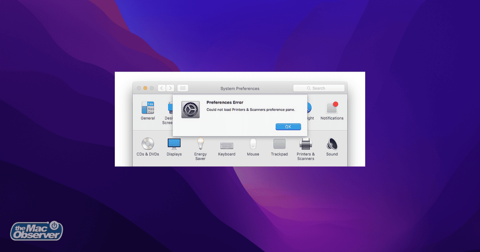Screen dimensions: 480x252
Task: Click the gear icon in the error dialog
Action: 190,110
